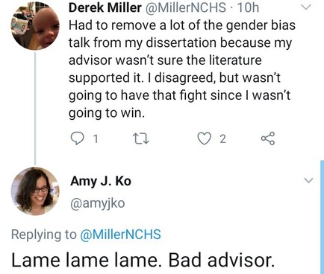Click the vertical thread line connecting the tweets
This screenshot has width=324, height=274.
pyautogui.click(x=35, y=109)
